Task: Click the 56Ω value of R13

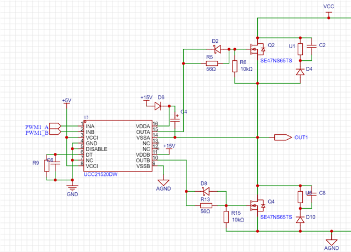Action: 205,211
